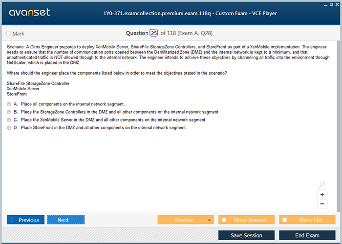This screenshot has height=244, width=342.
Task: Advance to the Next question
Action: click(x=66, y=220)
